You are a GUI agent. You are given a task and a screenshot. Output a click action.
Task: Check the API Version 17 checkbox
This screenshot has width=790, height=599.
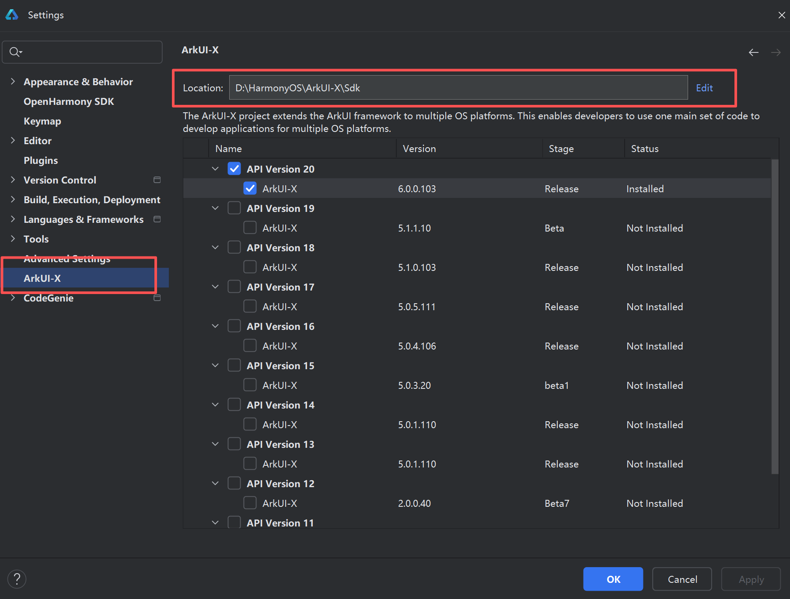[x=234, y=287]
